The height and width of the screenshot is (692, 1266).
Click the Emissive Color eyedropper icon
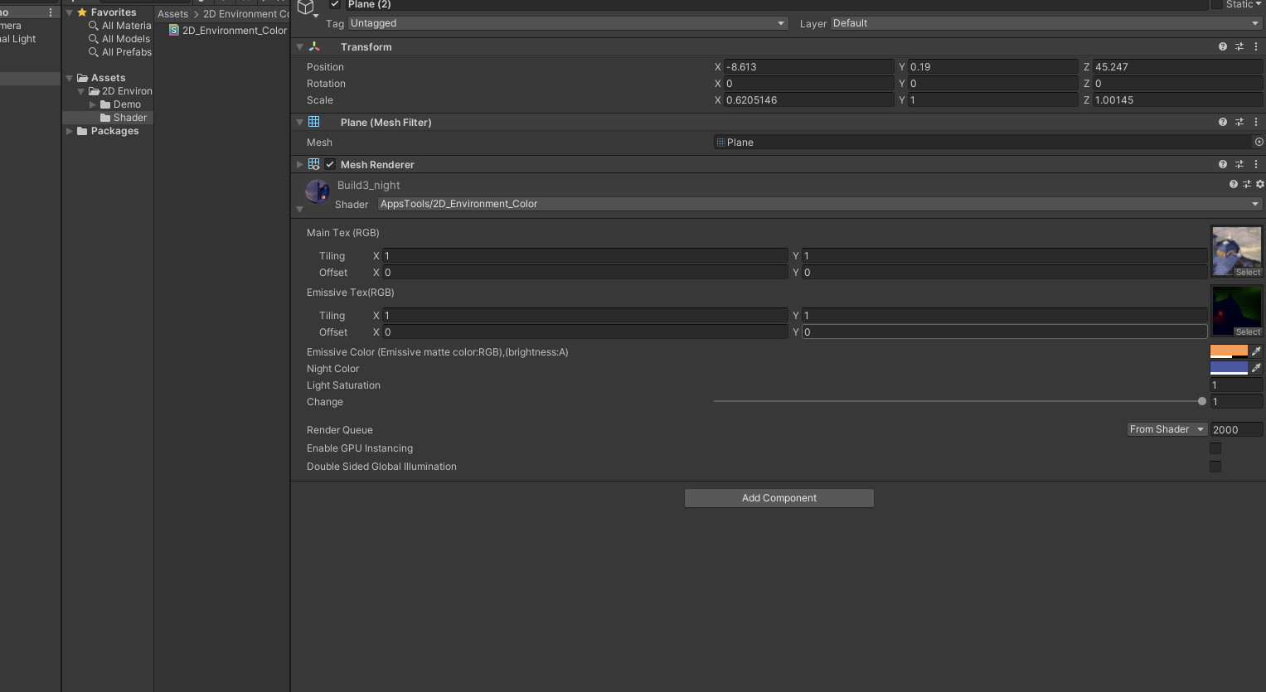pyautogui.click(x=1257, y=351)
